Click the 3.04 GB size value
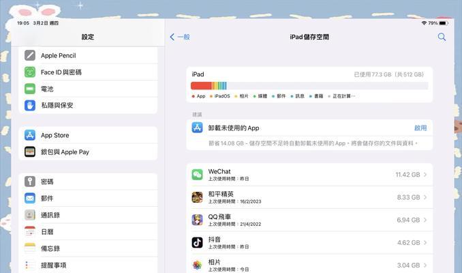462x273 pixels. [x=408, y=265]
